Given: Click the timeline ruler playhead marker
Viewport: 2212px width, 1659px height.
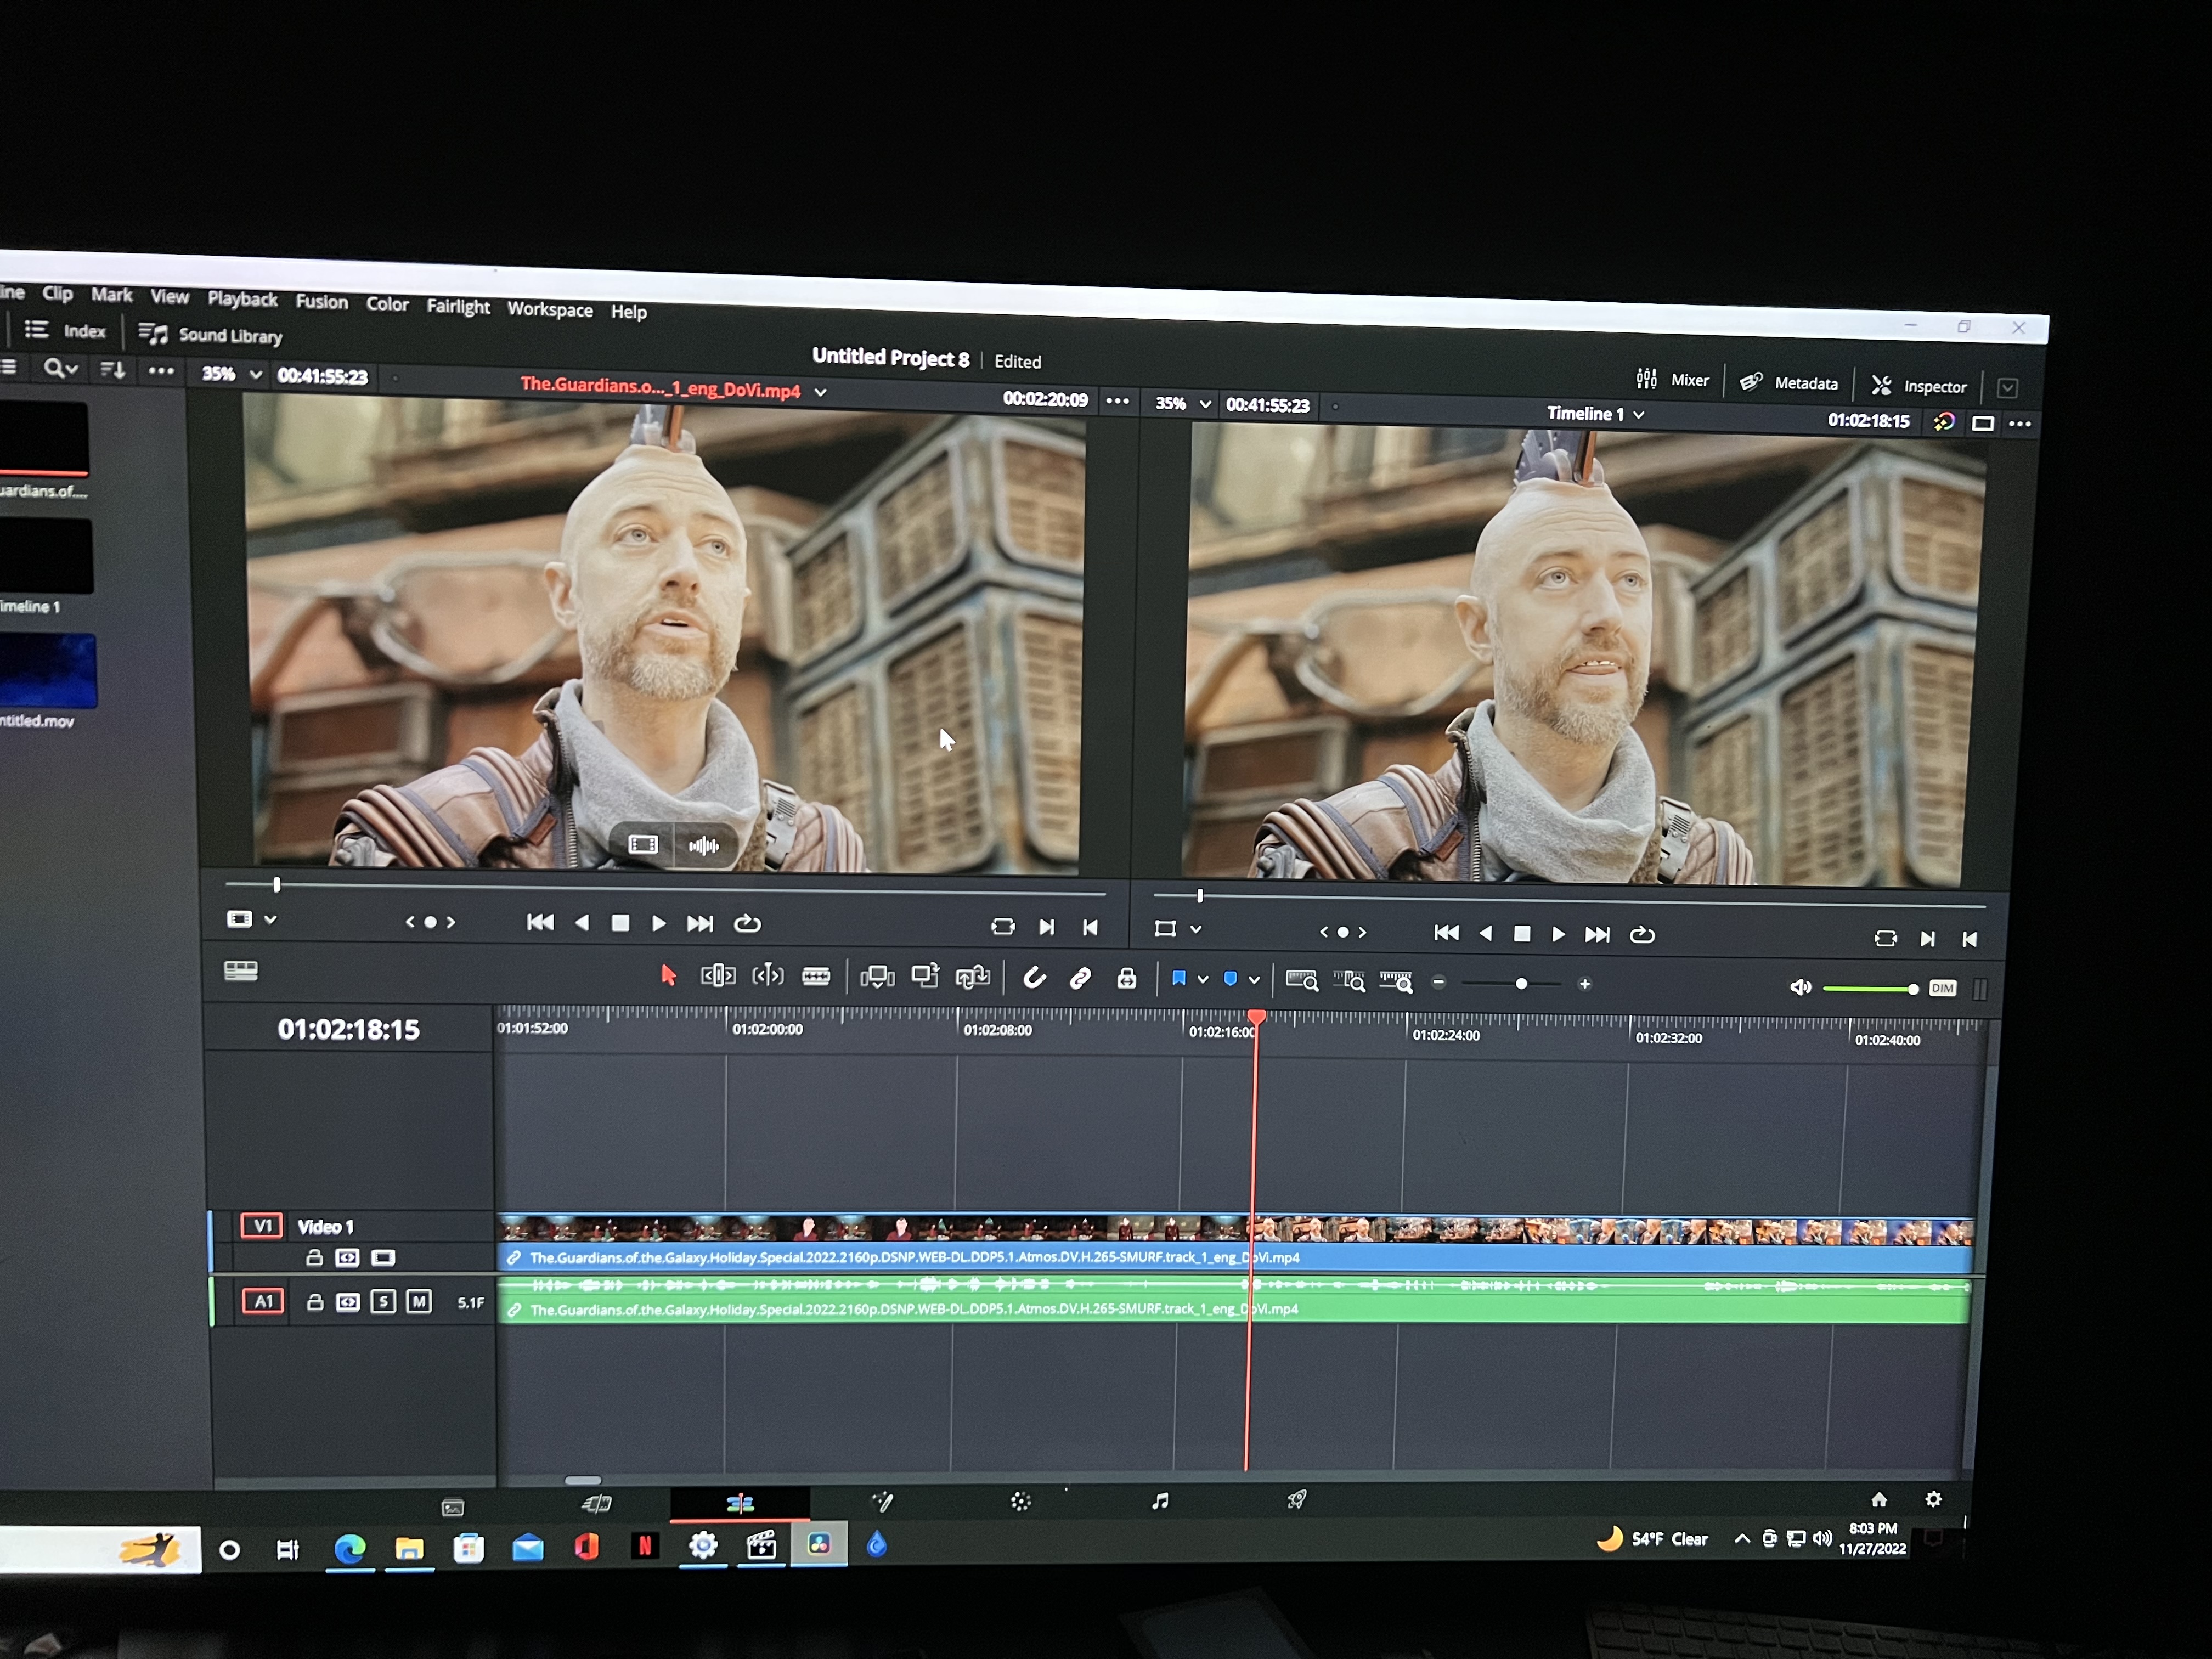Looking at the screenshot, I should [x=1257, y=1017].
